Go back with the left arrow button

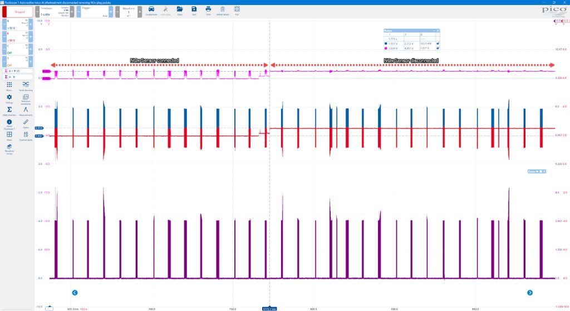(75, 293)
